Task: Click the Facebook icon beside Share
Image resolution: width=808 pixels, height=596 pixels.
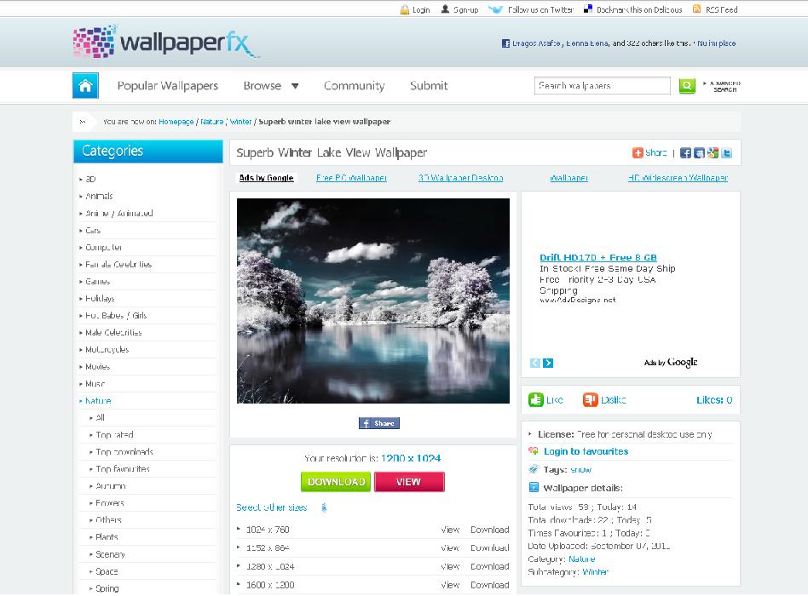Action: point(685,153)
